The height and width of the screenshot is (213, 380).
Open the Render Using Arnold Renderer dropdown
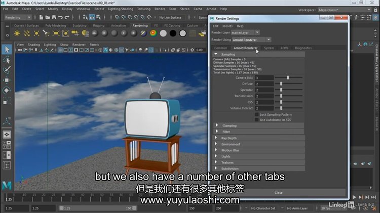coord(251,39)
